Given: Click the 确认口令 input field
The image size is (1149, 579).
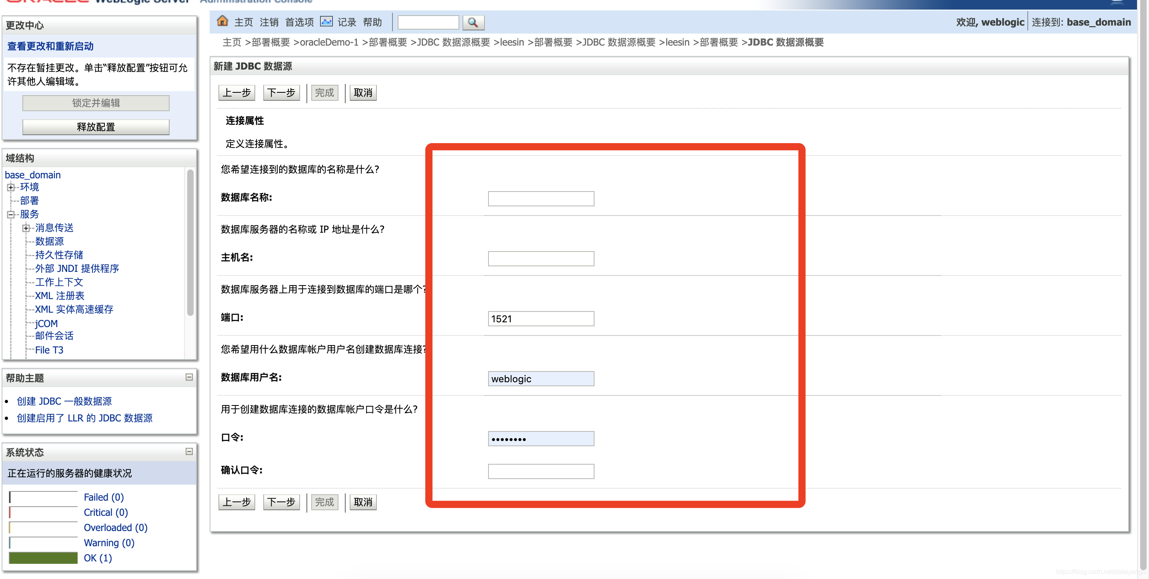Looking at the screenshot, I should click(540, 471).
